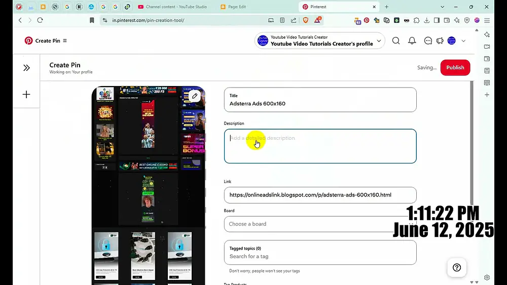Bookmark this page with bookmark icon
The width and height of the screenshot is (507, 285).
pos(92,20)
